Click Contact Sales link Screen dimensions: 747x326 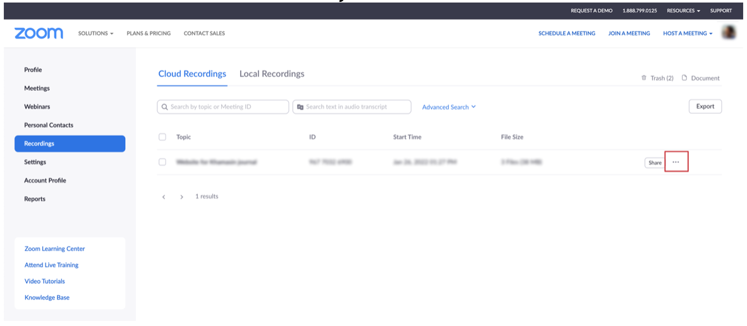coord(204,33)
